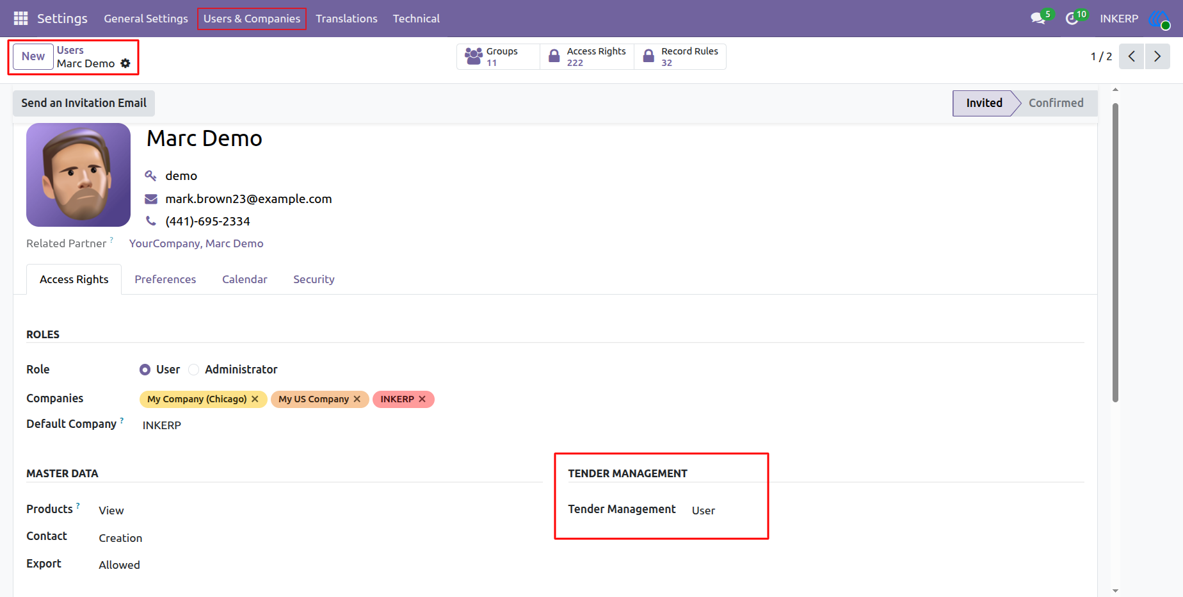The image size is (1183, 597).
Task: Click Marc Demo's avatar photo
Action: (x=78, y=175)
